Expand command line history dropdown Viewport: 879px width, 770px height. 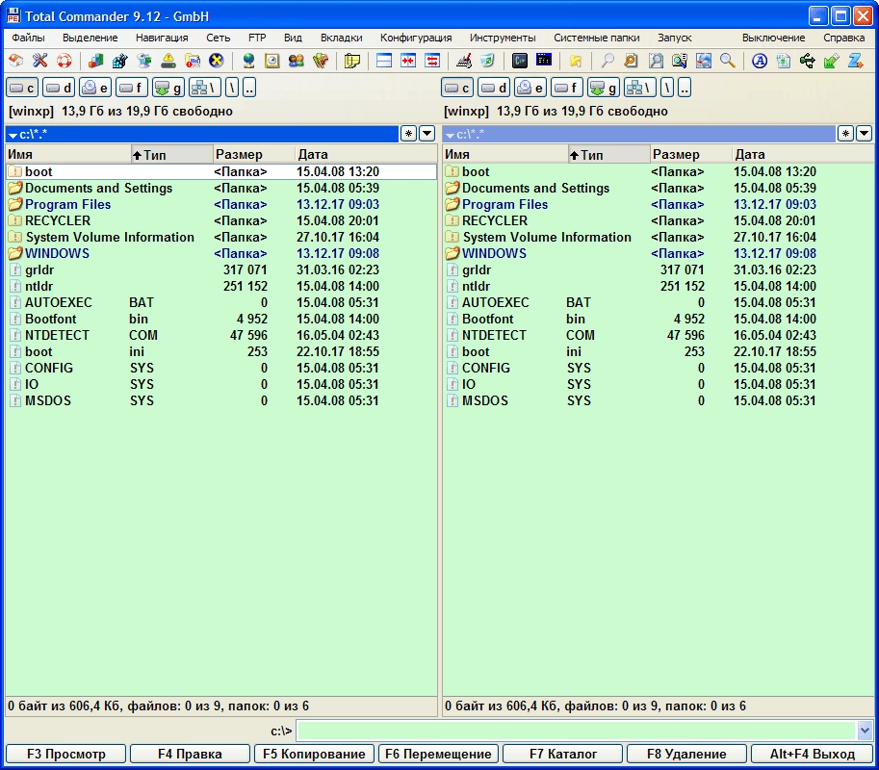pos(865,731)
